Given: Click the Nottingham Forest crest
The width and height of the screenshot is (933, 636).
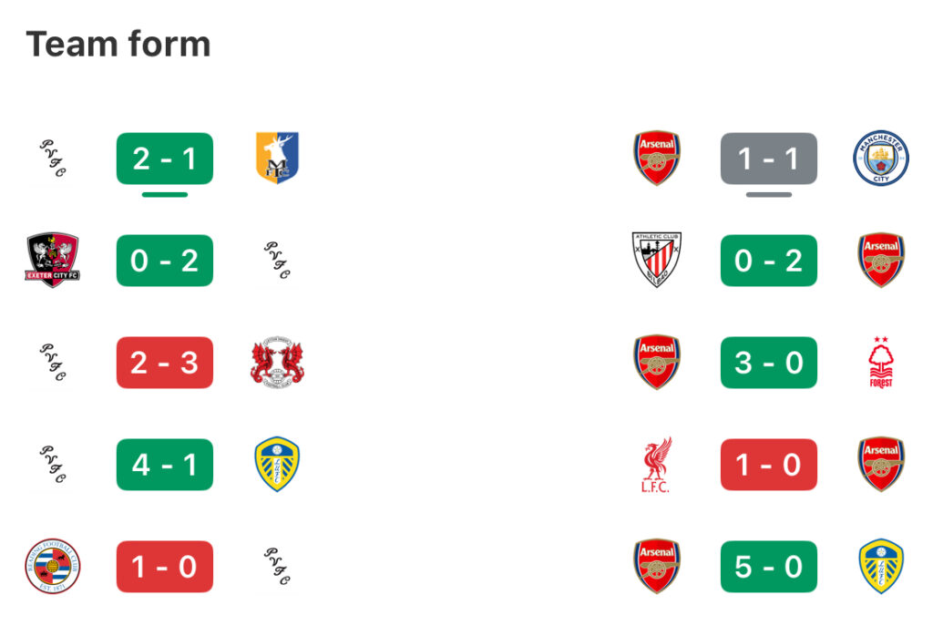Looking at the screenshot, I should pyautogui.click(x=881, y=363).
